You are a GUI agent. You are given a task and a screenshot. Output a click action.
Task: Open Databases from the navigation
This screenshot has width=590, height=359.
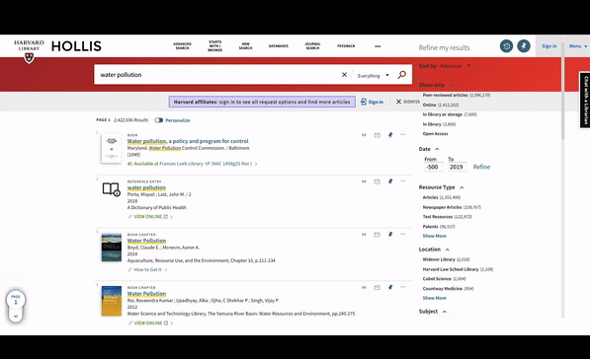[x=279, y=46]
